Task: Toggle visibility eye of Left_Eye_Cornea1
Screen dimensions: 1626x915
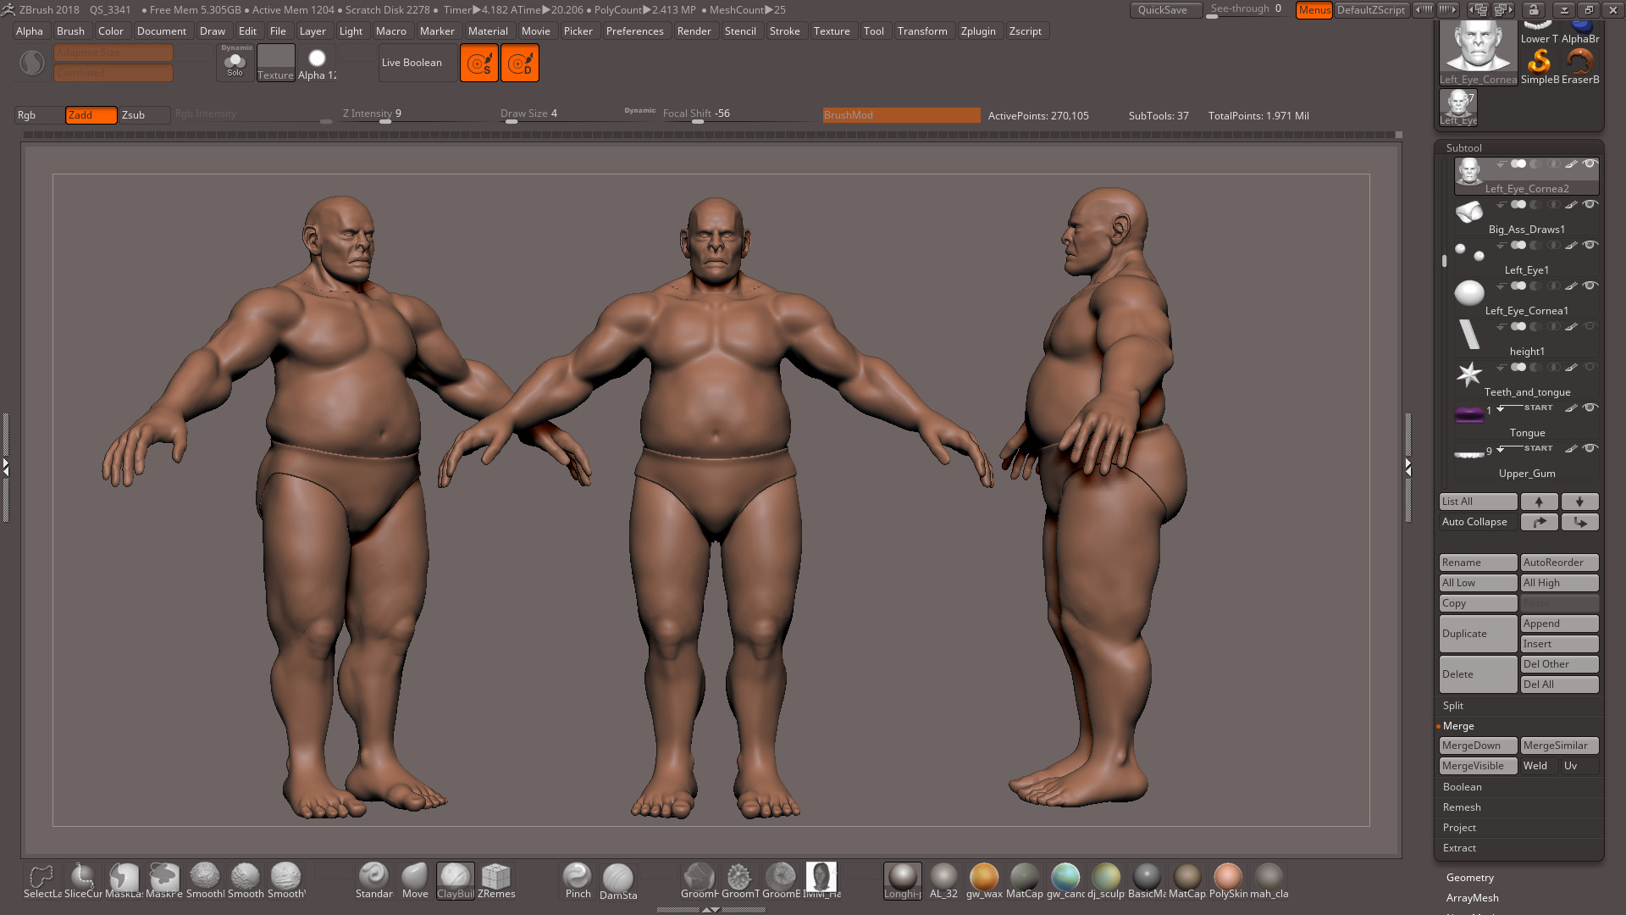Action: [1590, 286]
